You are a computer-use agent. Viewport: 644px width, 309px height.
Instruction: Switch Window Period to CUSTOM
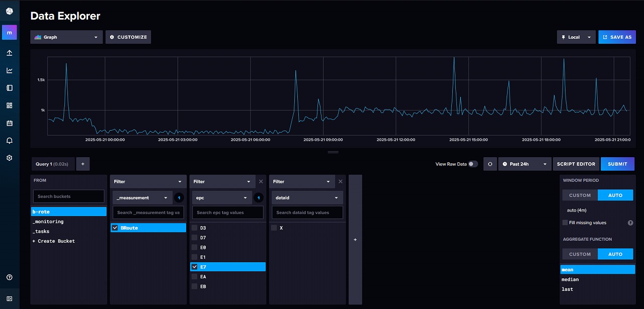(x=580, y=195)
